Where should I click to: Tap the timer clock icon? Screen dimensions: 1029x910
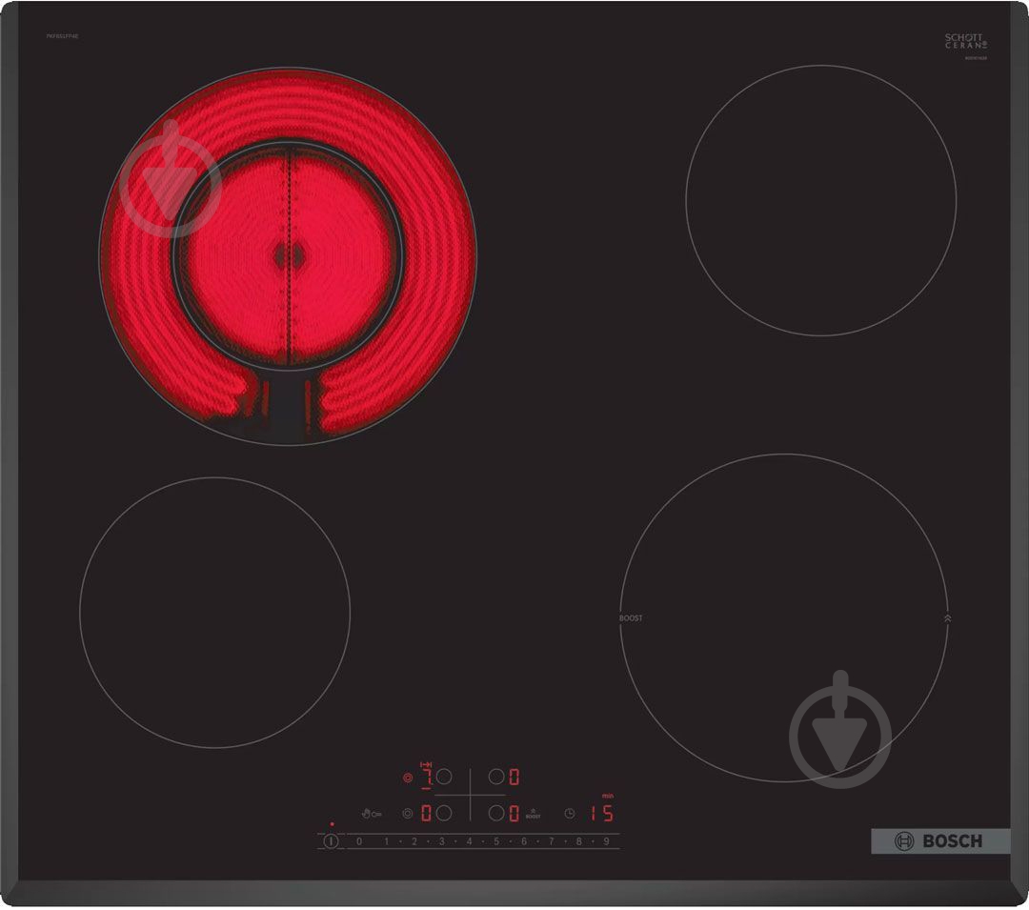click(x=570, y=814)
